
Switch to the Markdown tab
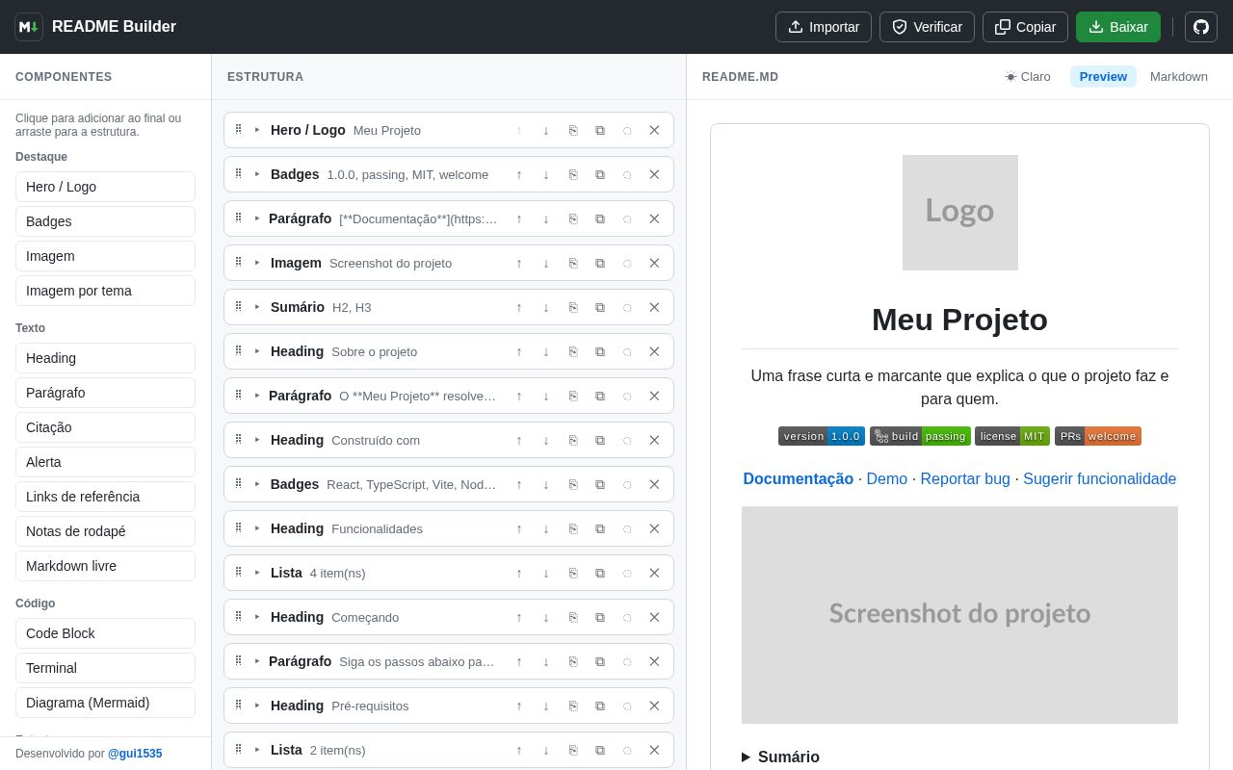[1179, 77]
